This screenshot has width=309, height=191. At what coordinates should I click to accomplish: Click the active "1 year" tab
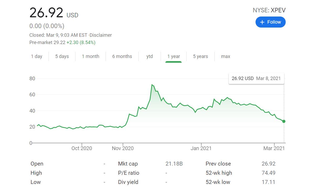pos(174,56)
